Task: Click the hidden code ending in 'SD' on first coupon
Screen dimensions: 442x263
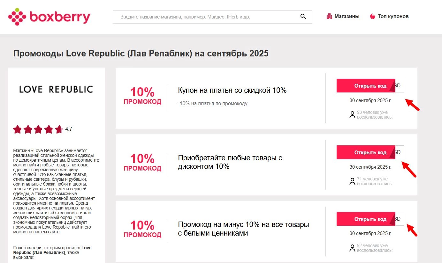Action: [x=399, y=85]
